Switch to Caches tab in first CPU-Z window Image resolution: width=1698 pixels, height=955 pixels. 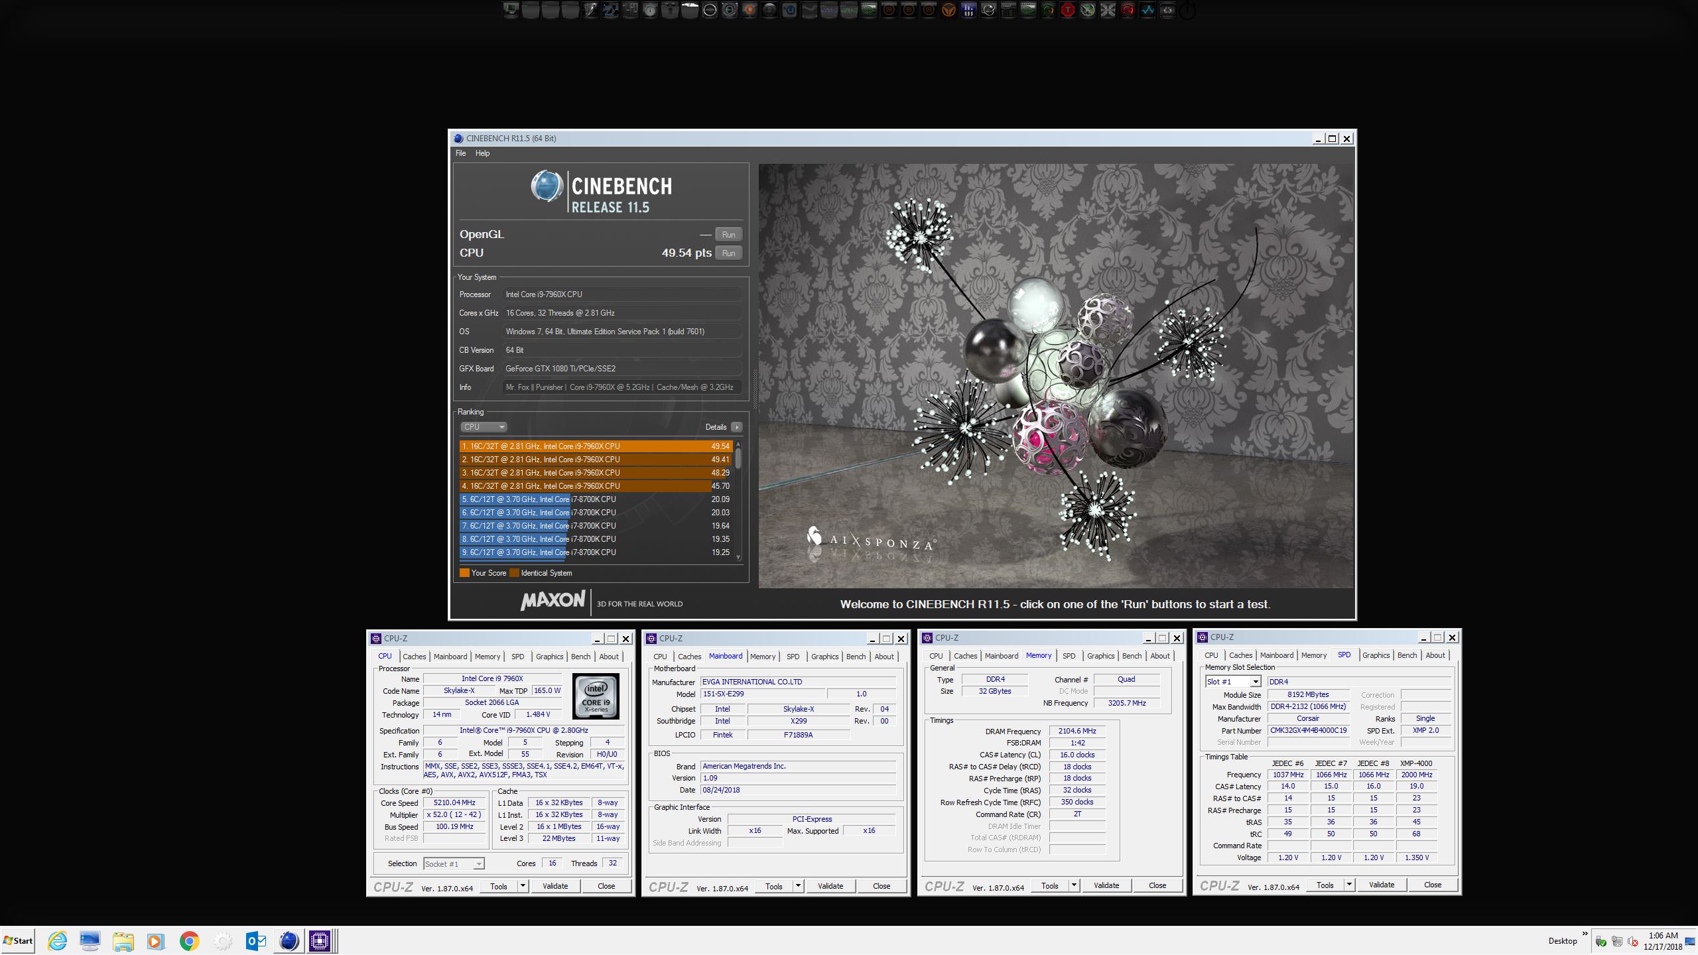click(x=414, y=657)
